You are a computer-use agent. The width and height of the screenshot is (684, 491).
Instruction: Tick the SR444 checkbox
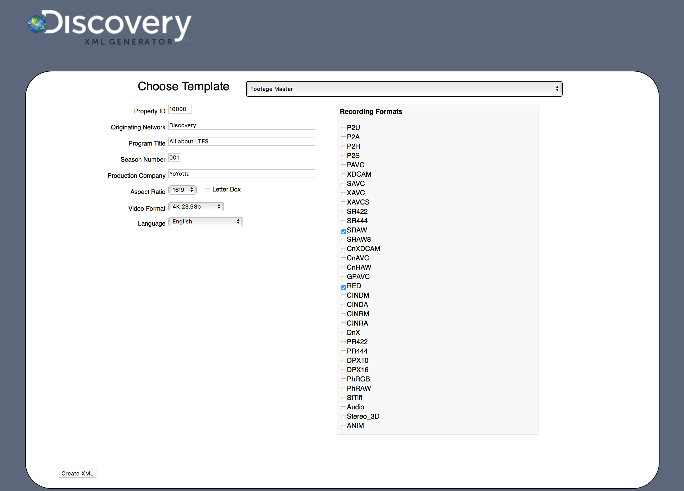tap(344, 222)
